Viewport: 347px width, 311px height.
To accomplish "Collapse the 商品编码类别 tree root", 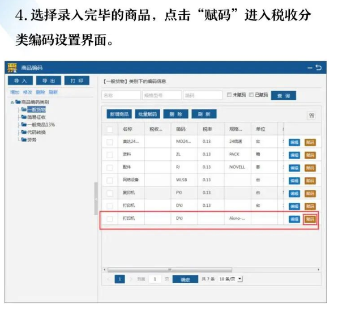I will click(12, 102).
